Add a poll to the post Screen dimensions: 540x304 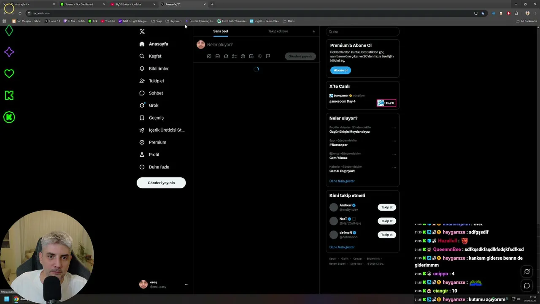[234, 56]
